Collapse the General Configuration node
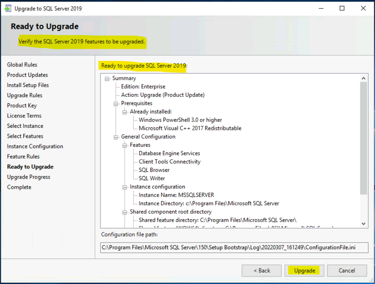This screenshot has width=375, height=284. tap(116, 137)
